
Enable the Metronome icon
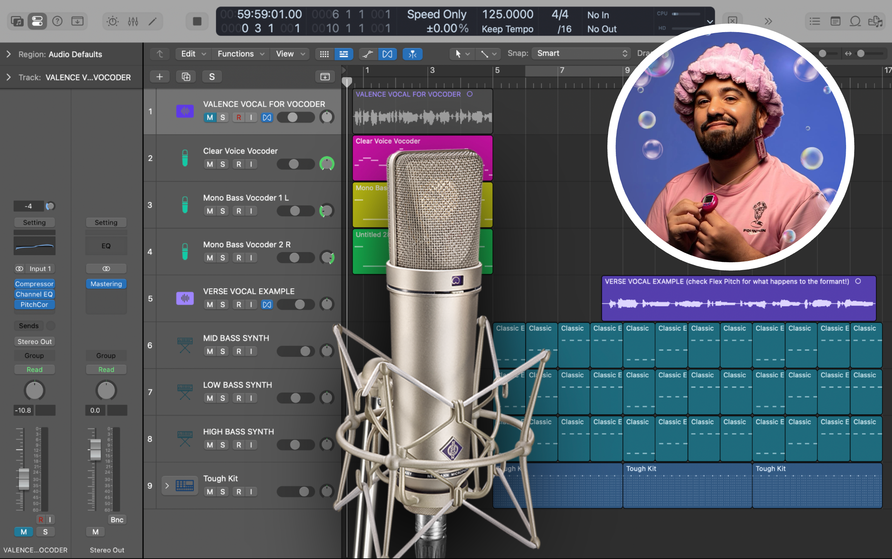pos(112,21)
